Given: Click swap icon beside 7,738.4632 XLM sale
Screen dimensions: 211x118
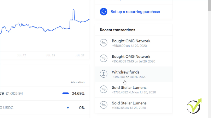Looking at the screenshot, I should click(x=103, y=89).
